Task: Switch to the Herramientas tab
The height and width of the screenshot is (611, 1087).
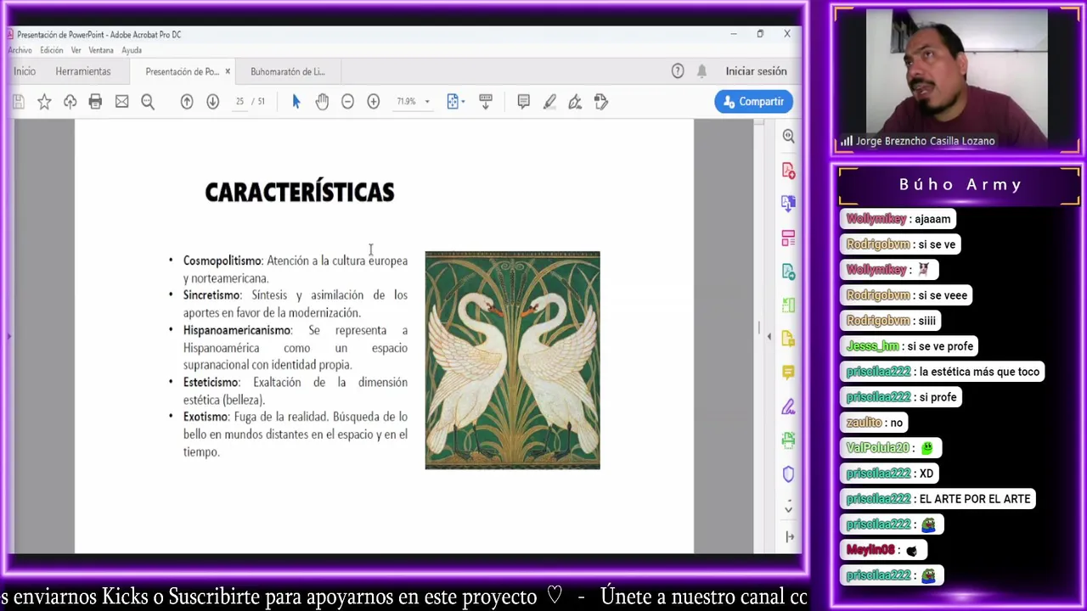Action: tap(83, 71)
